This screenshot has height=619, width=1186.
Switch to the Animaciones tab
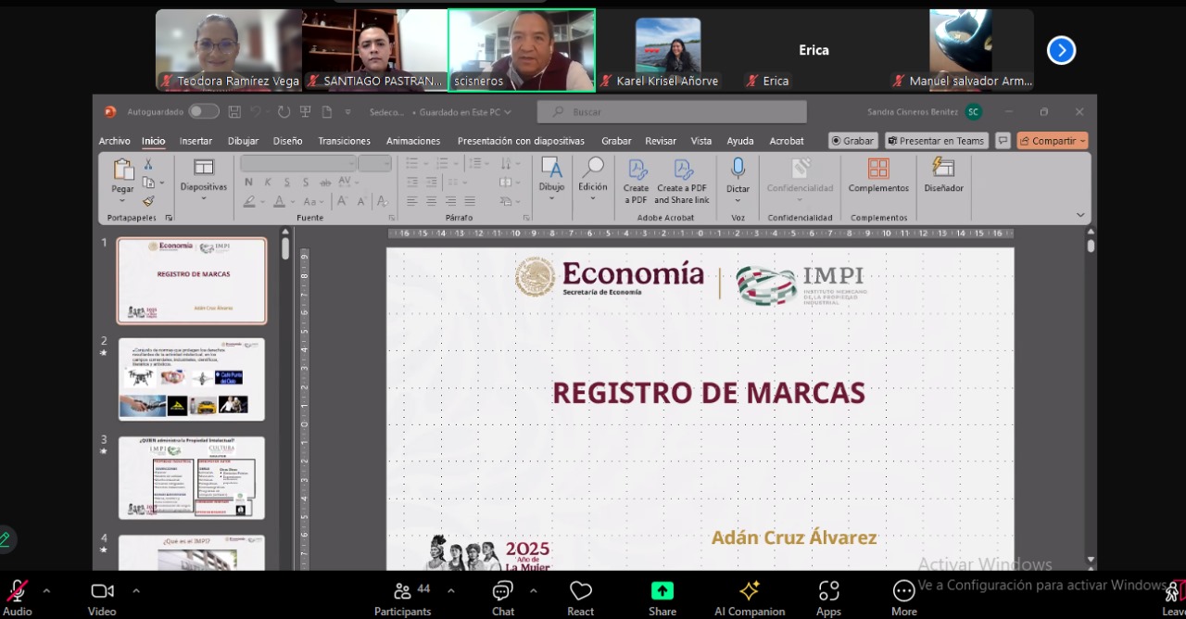pyautogui.click(x=413, y=141)
